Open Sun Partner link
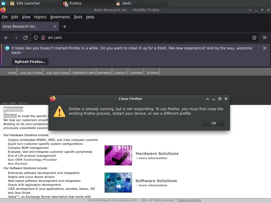 [x=18, y=164]
